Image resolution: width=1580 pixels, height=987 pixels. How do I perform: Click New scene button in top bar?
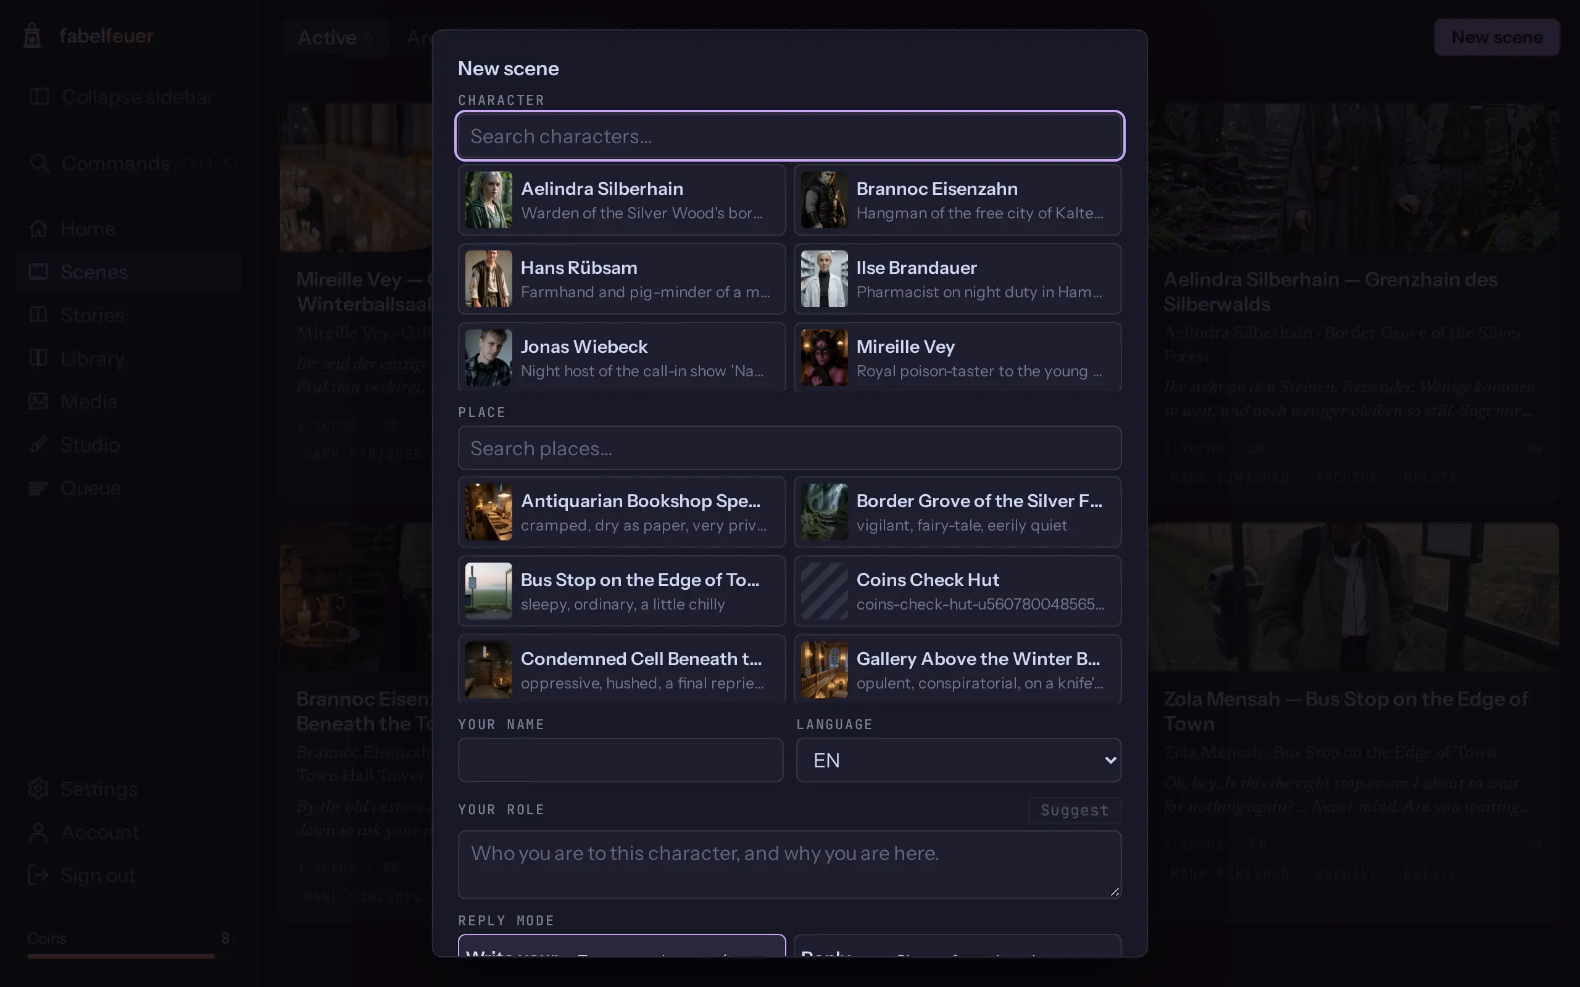1497,37
